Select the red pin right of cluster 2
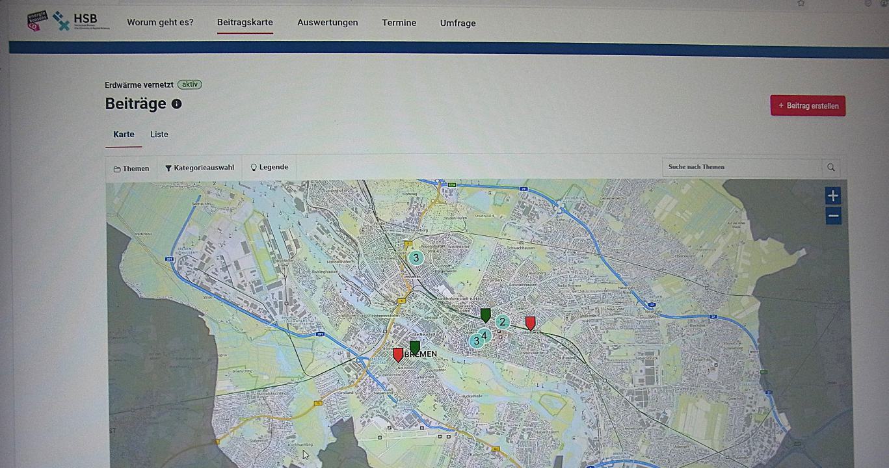This screenshot has width=889, height=468. coord(530,323)
